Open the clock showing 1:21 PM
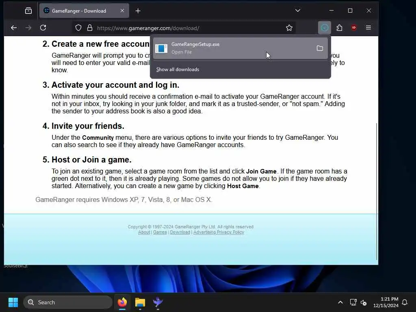 (386, 302)
